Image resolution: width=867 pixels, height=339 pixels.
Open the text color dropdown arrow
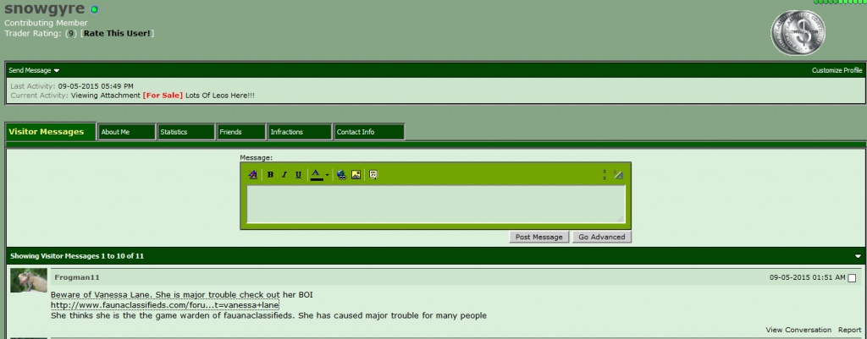click(x=327, y=175)
